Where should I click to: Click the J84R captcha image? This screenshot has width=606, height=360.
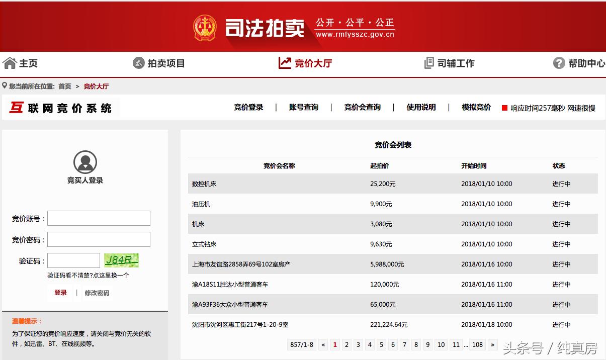[x=122, y=260]
